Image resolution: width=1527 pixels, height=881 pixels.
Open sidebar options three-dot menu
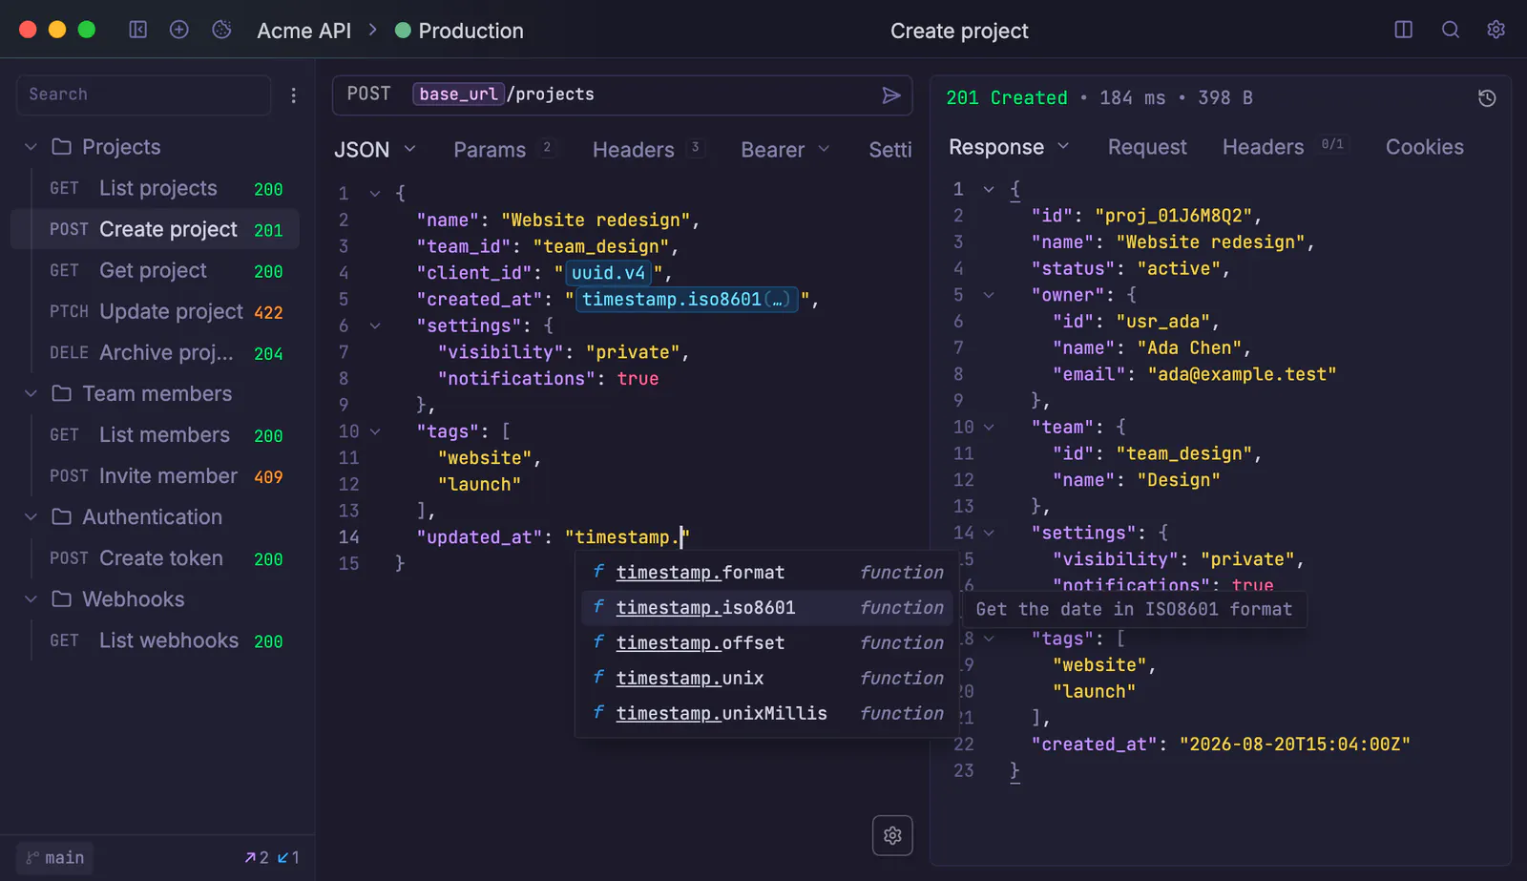(x=293, y=95)
